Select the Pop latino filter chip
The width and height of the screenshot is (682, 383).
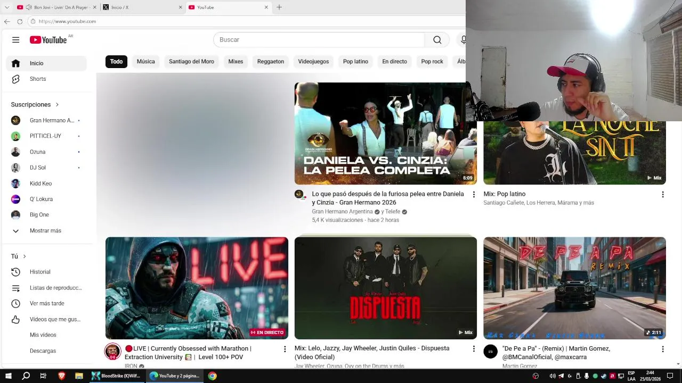355,62
